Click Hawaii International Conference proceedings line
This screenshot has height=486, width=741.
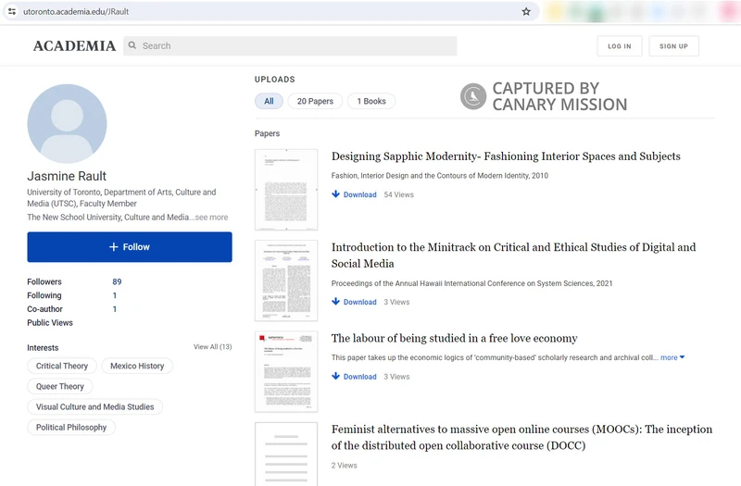click(x=471, y=283)
